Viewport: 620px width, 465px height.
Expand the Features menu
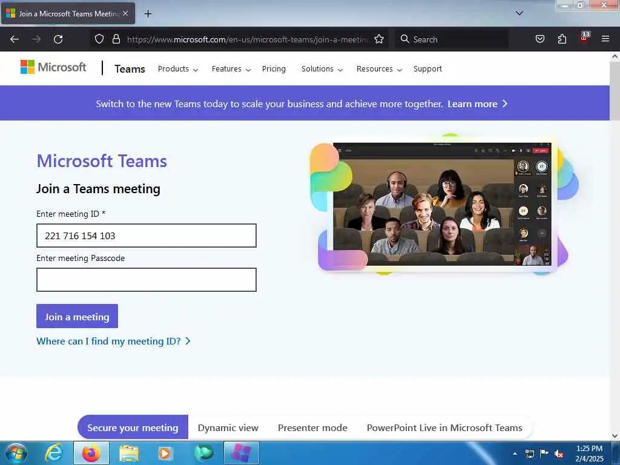[231, 69]
